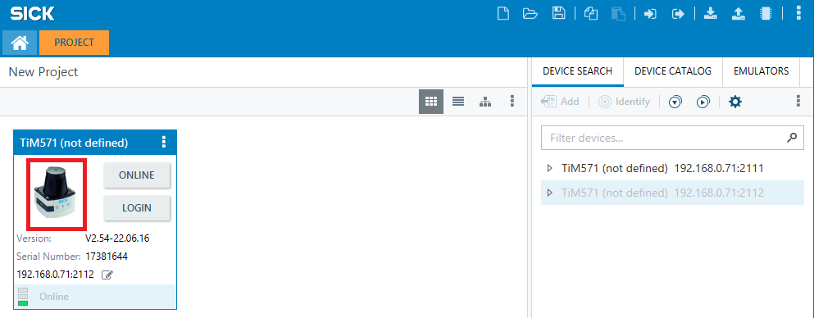Click the Identify button

(x=624, y=102)
